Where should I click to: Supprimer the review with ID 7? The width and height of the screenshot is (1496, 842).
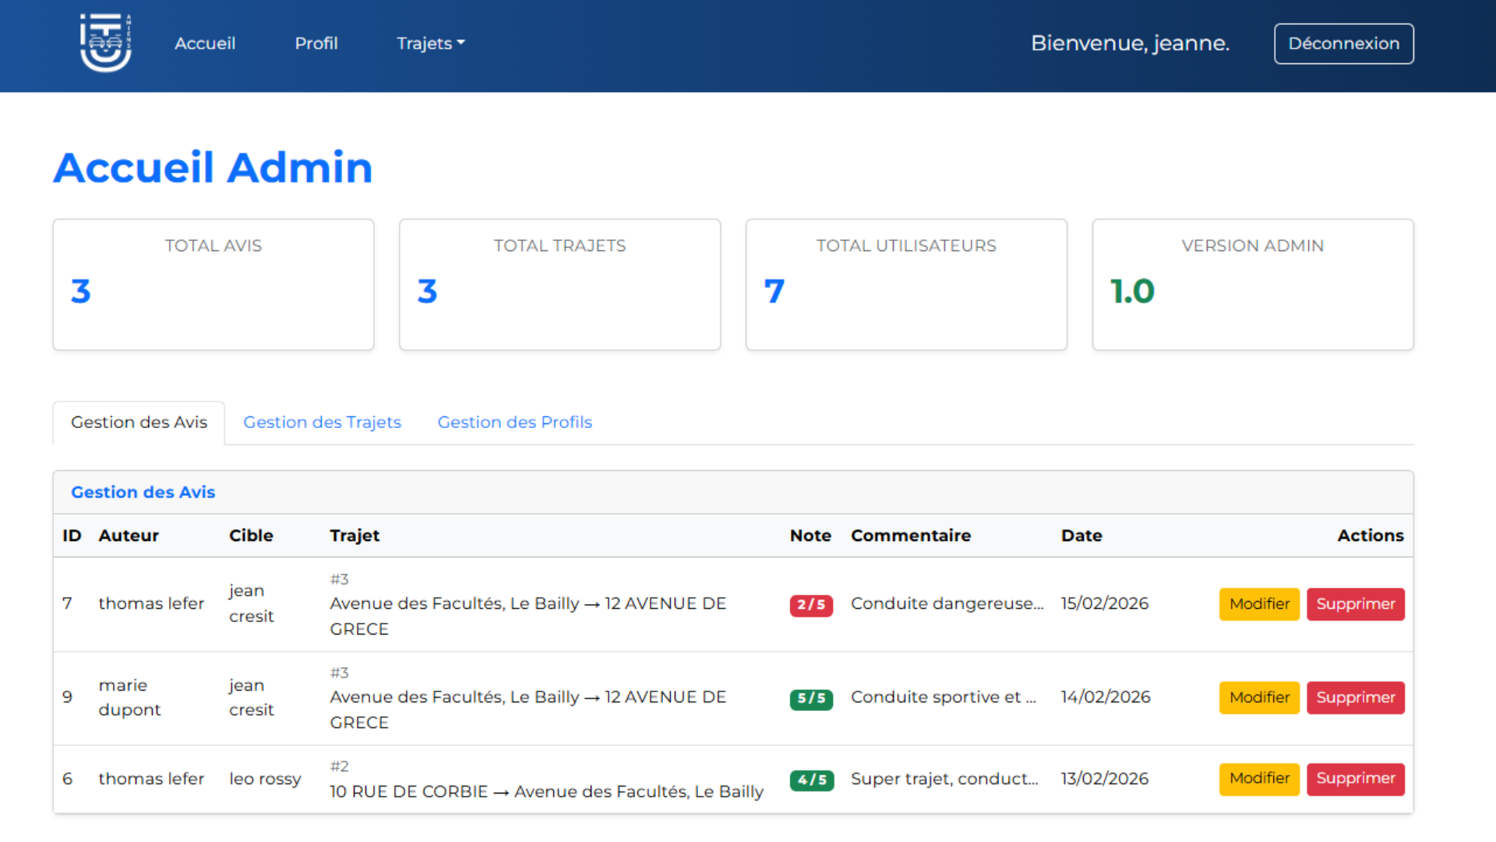pos(1356,604)
